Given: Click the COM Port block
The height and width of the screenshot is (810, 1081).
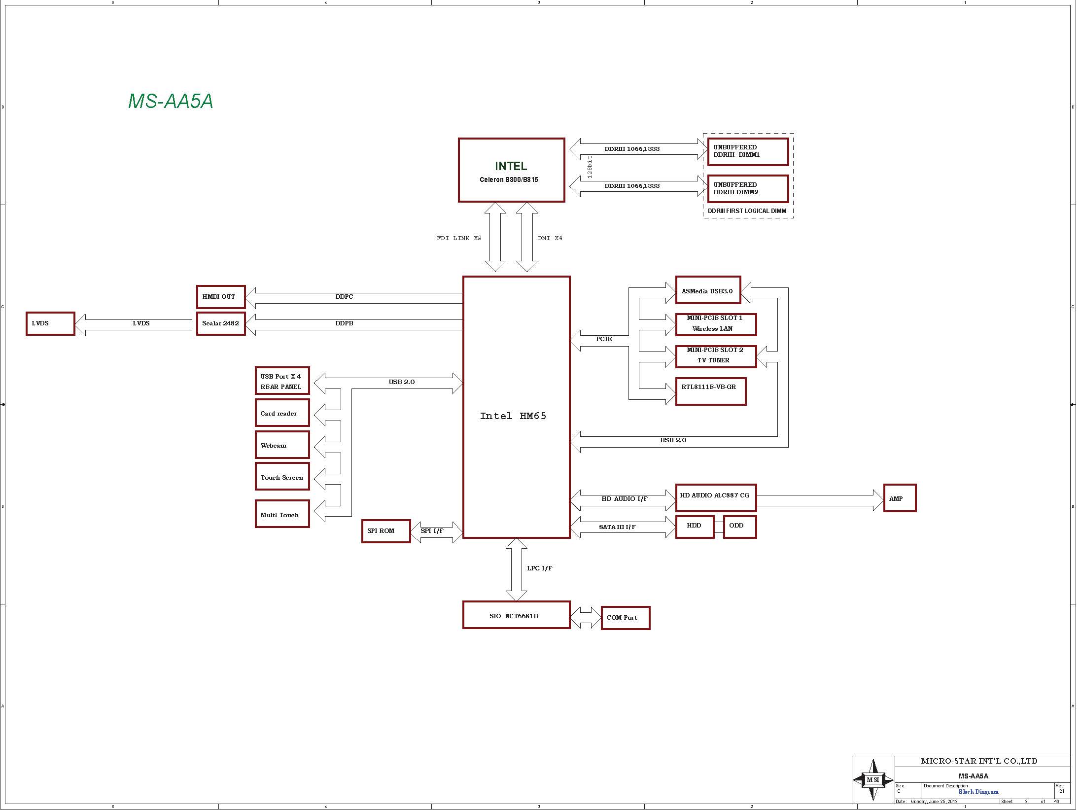Looking at the screenshot, I should tap(625, 617).
